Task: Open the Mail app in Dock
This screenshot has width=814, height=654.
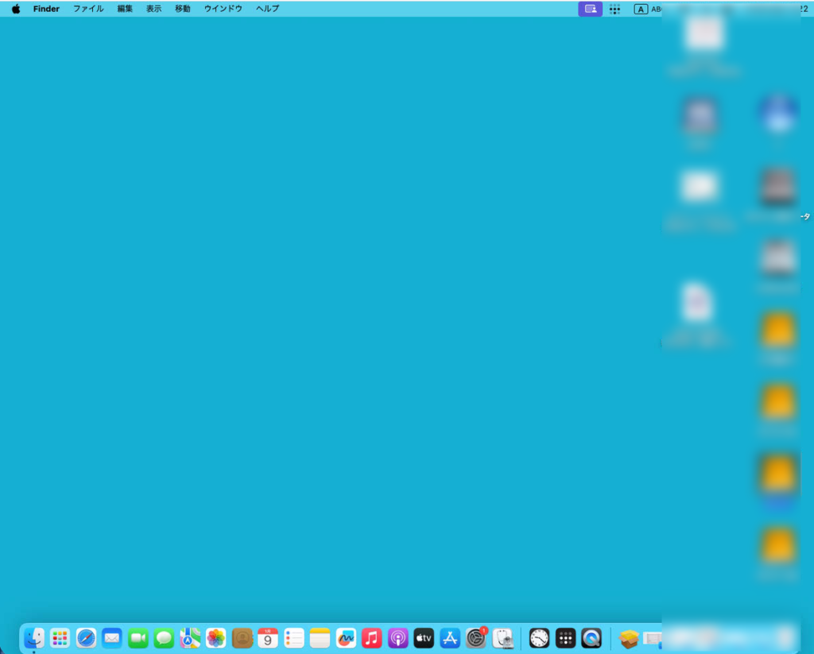Action: point(112,637)
